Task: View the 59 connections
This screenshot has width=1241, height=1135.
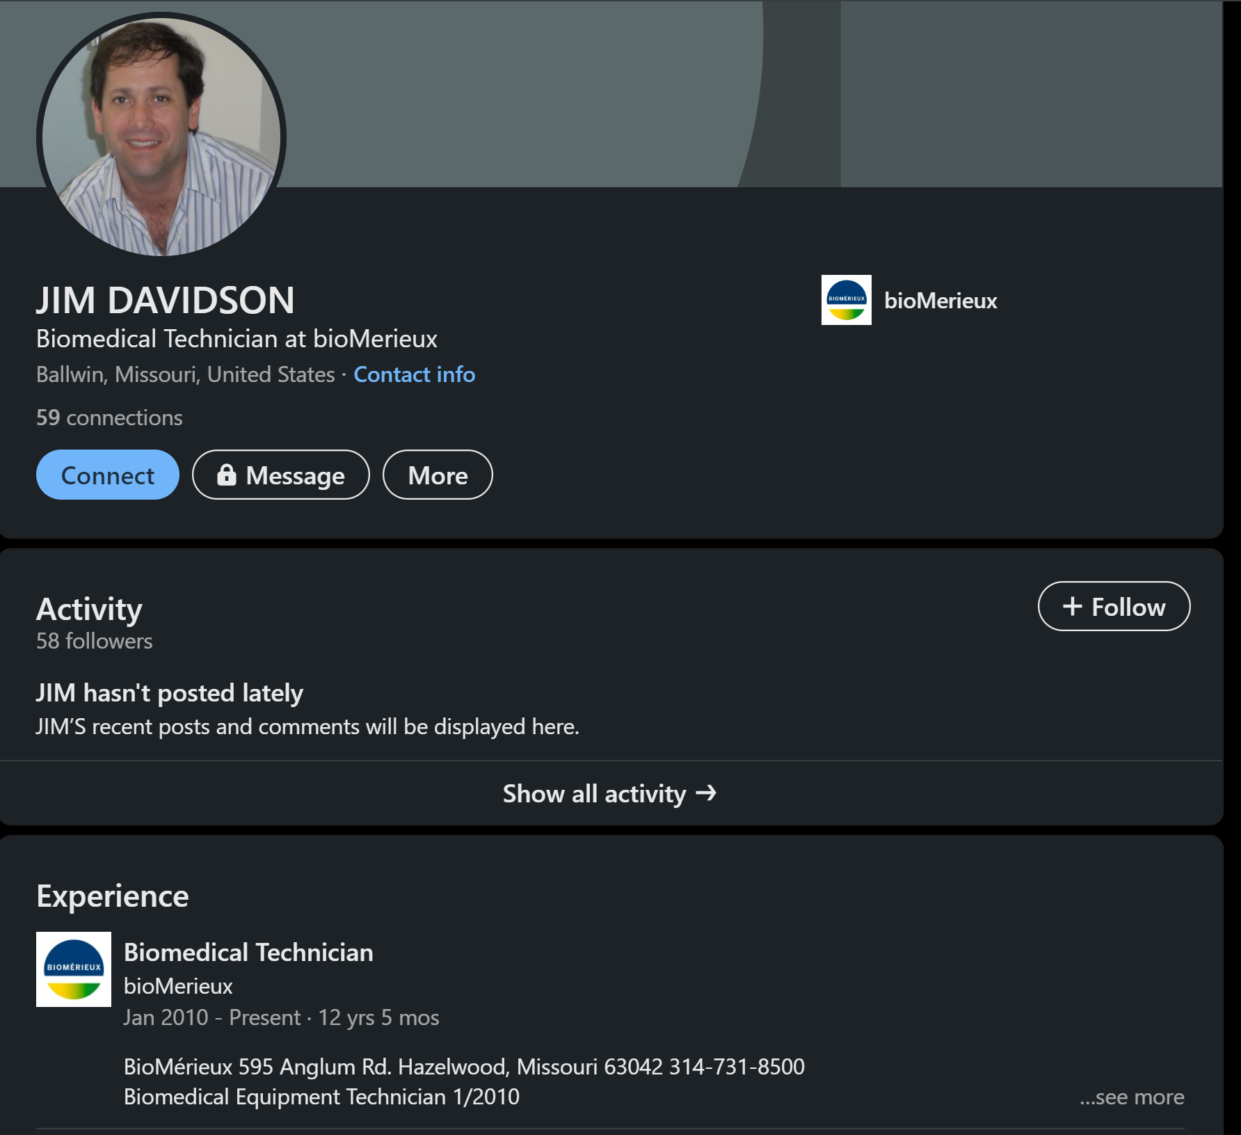Action: click(109, 418)
